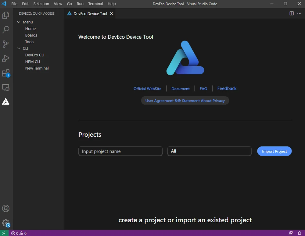Select Boards in Quick Access menu
Screen dimensions: 305x236
[x=31, y=35]
